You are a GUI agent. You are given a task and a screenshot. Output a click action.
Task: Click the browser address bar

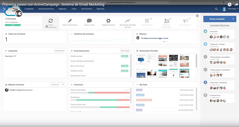coord(121,2)
